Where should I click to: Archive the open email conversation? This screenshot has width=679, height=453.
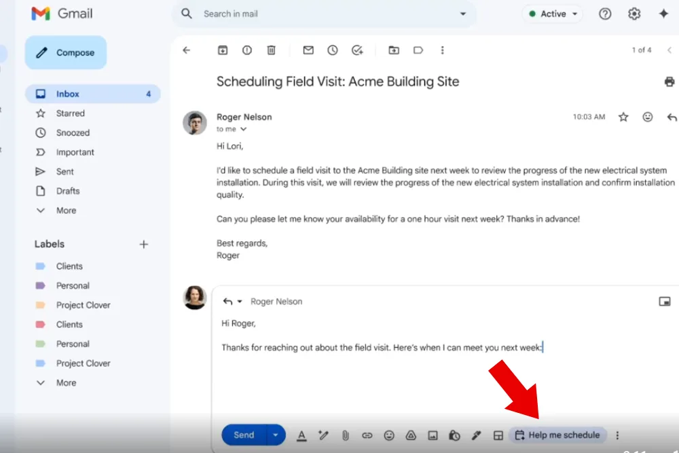click(222, 50)
